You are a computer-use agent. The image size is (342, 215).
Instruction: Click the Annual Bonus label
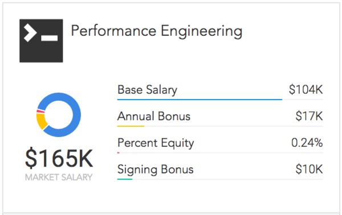pos(154,116)
